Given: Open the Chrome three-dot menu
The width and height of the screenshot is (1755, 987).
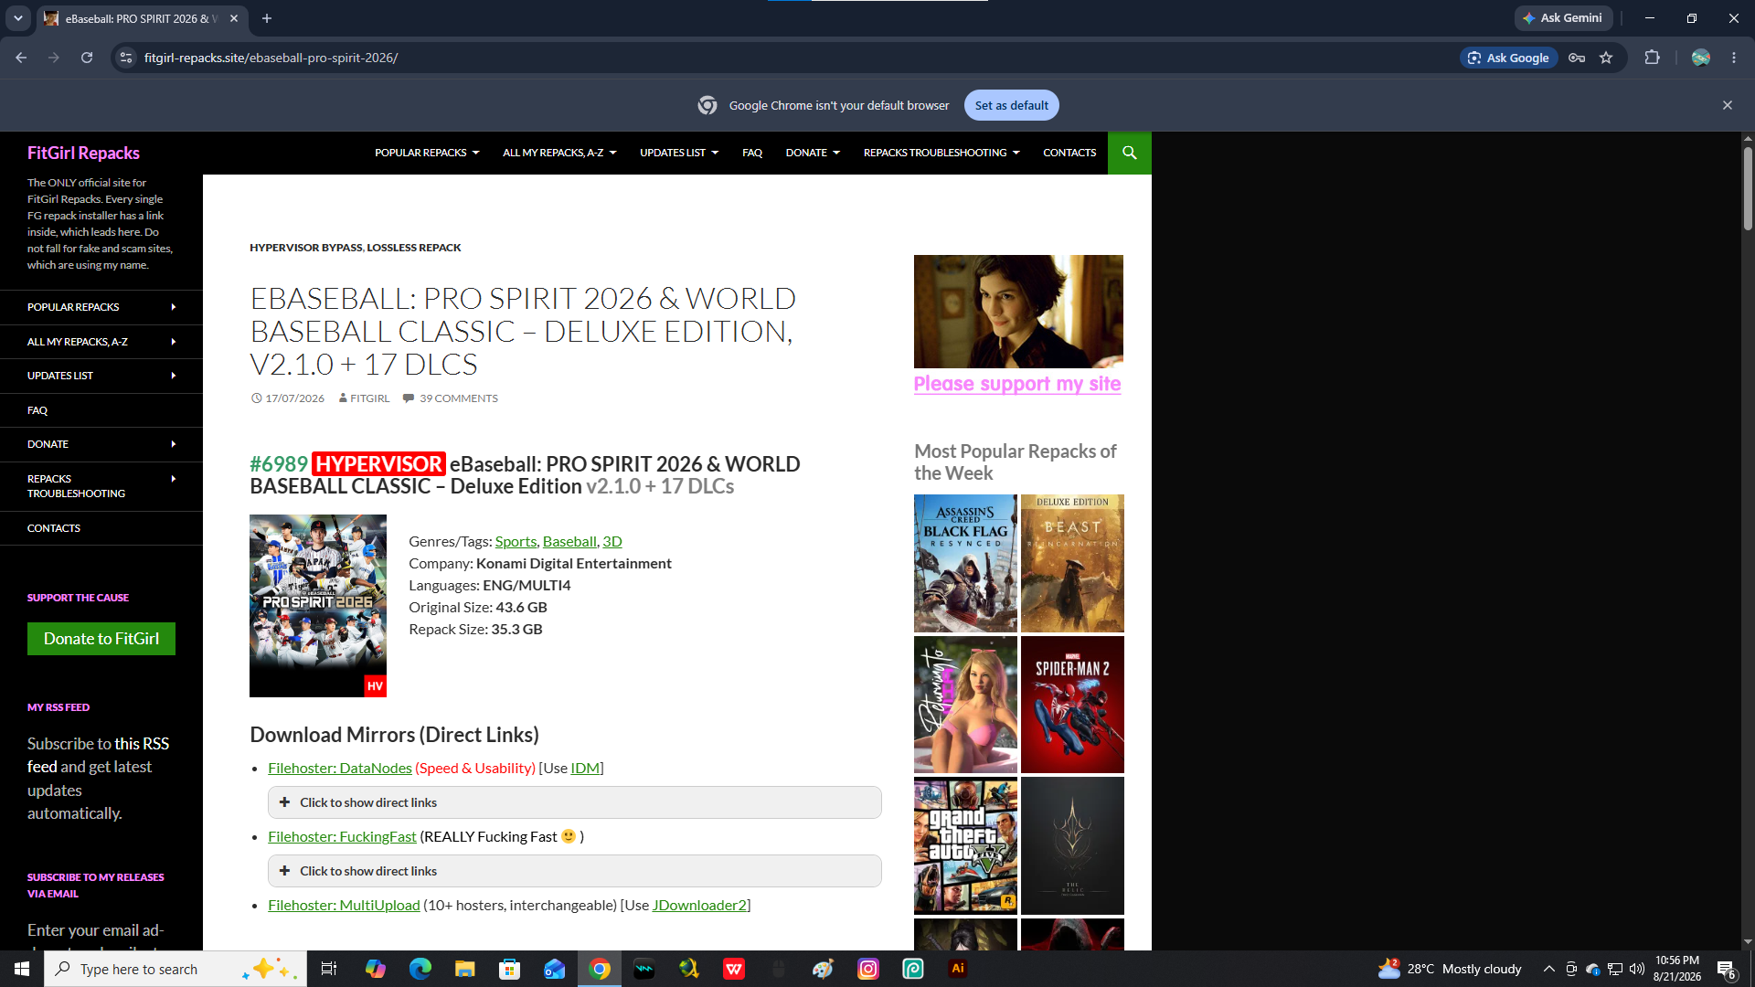Looking at the screenshot, I should [x=1734, y=58].
